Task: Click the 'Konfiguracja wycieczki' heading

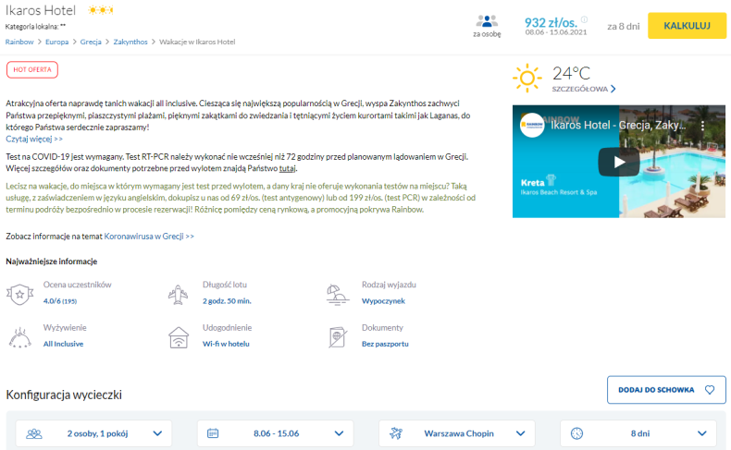Action: pos(64,395)
